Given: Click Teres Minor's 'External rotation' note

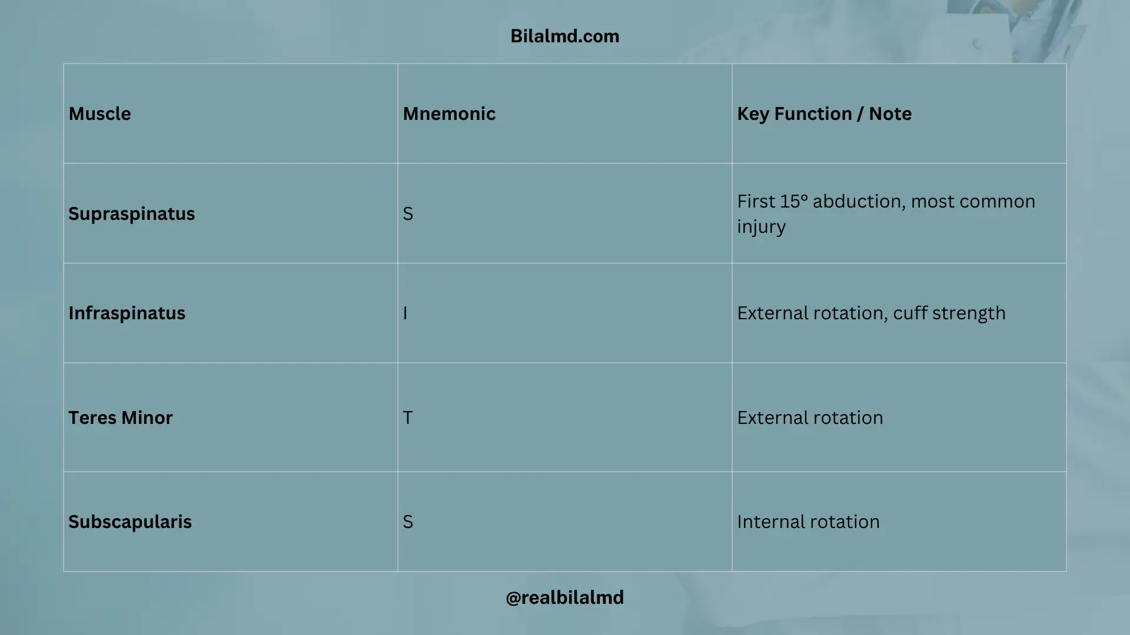Looking at the screenshot, I should (810, 417).
